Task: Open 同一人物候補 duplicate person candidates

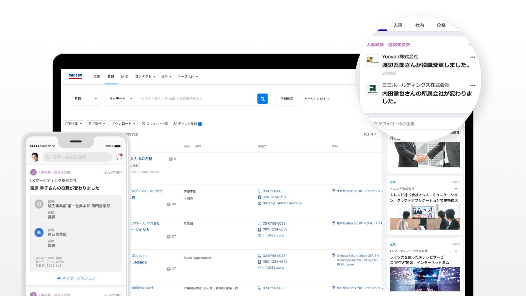Action: pyautogui.click(x=187, y=124)
